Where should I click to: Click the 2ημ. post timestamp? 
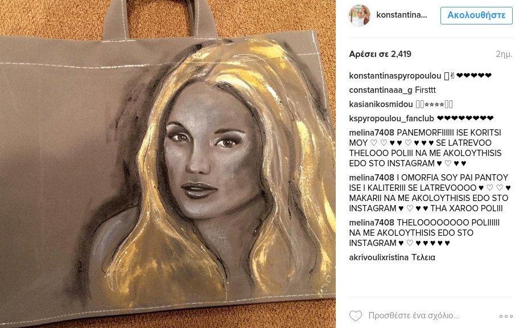coord(504,54)
